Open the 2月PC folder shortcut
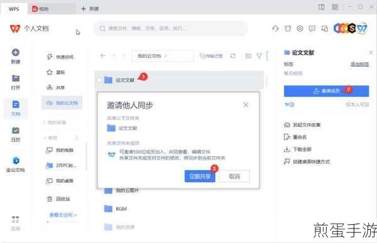The width and height of the screenshot is (377, 243). (61, 165)
